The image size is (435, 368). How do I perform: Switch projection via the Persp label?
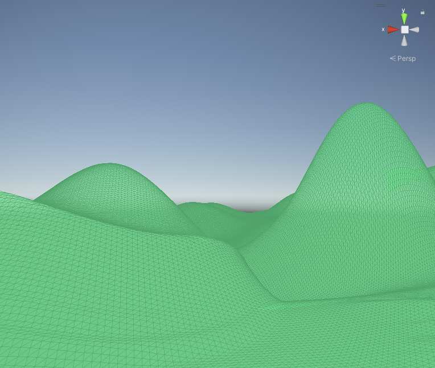pos(407,59)
